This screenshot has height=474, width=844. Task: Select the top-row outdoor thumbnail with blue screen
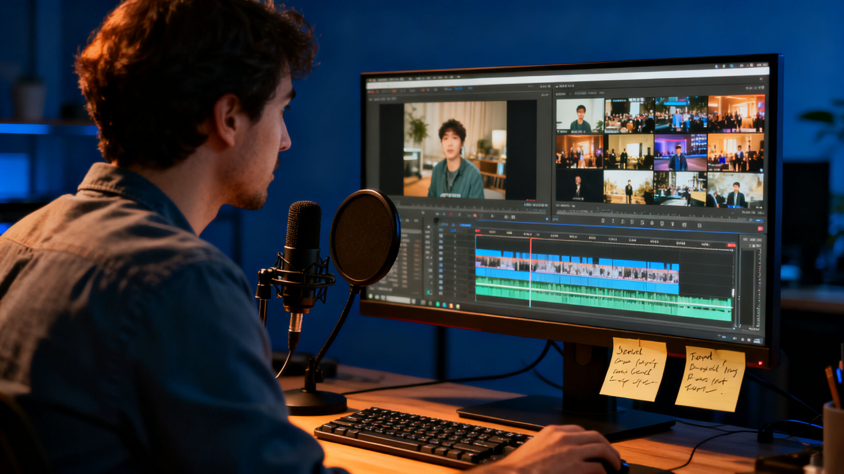pyautogui.click(x=681, y=114)
